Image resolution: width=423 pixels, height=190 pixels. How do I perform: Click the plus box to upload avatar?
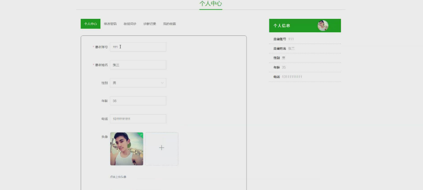point(162,149)
